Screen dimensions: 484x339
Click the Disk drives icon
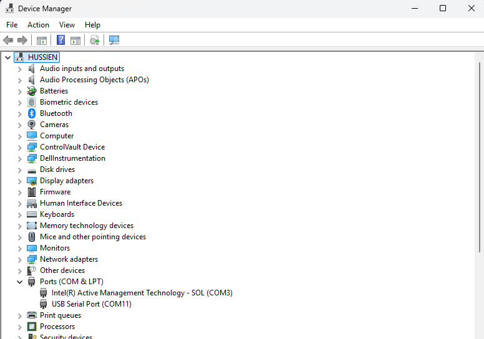click(31, 170)
